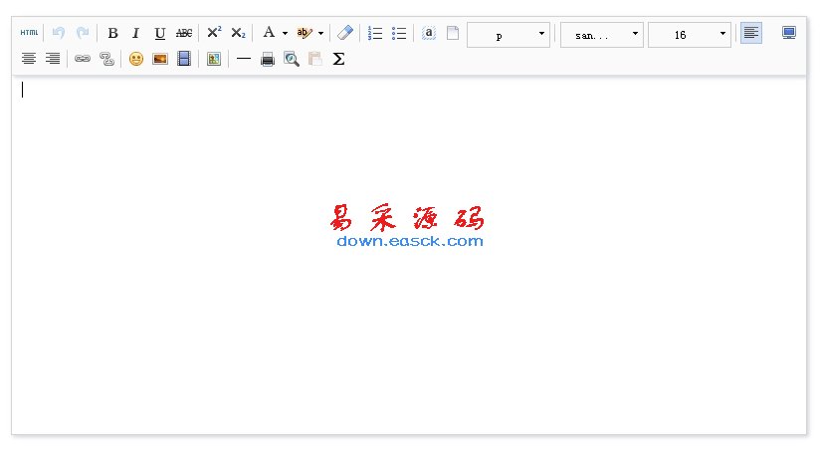This screenshot has height=458, width=820.
Task: Click the printer icon
Action: [268, 59]
